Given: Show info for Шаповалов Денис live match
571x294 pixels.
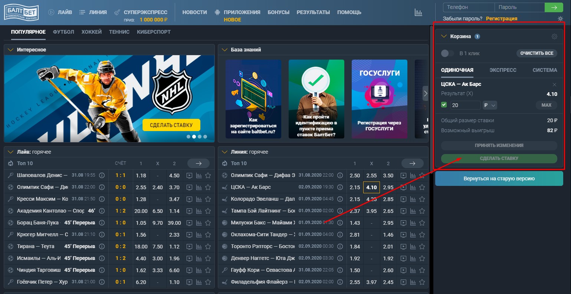Looking at the screenshot, I should (x=102, y=176).
